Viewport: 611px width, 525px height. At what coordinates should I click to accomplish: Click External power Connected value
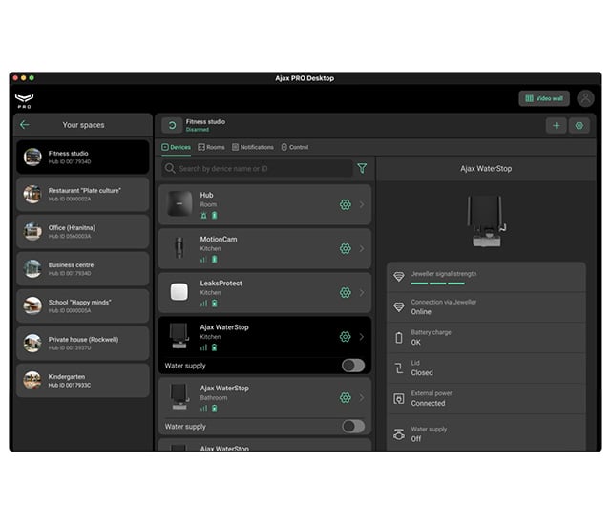[x=428, y=403]
